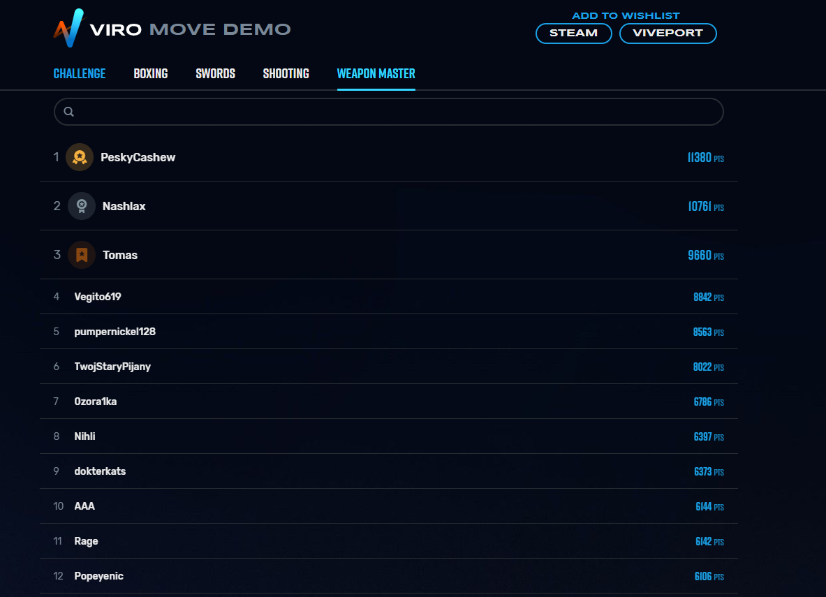Click the 6373 PTS score
This screenshot has height=597, width=826.
tap(709, 471)
